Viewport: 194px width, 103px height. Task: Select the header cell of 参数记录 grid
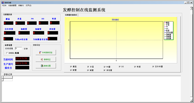pos(8,77)
